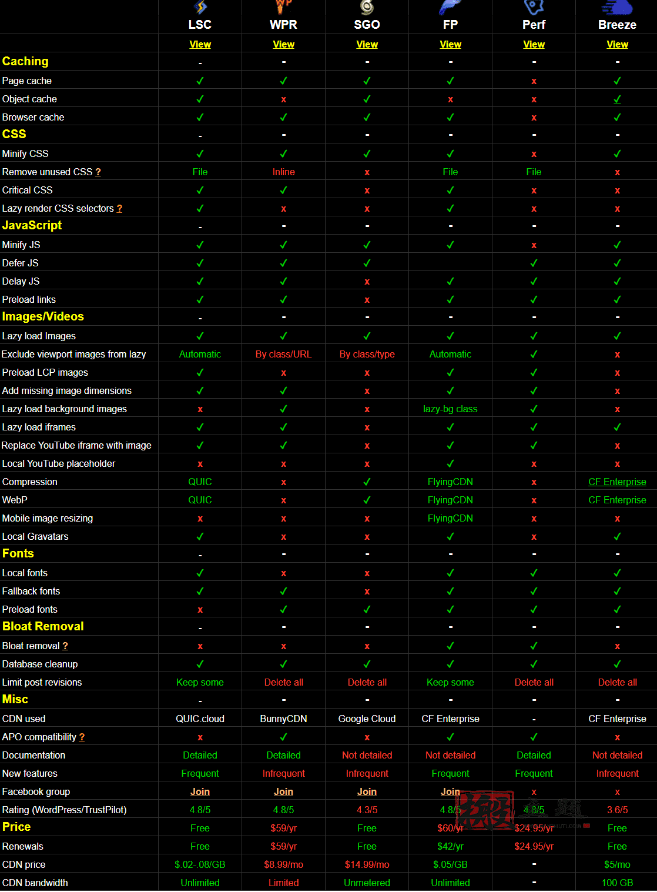Click the '$42/yr' renewal price

451,846
